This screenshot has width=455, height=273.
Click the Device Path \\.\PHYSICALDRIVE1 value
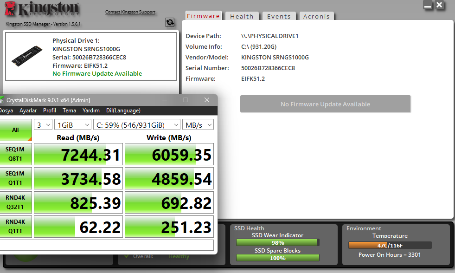(x=269, y=36)
